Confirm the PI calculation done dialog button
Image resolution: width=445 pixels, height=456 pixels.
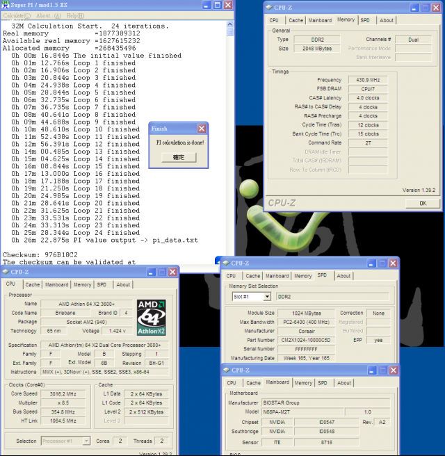179,157
